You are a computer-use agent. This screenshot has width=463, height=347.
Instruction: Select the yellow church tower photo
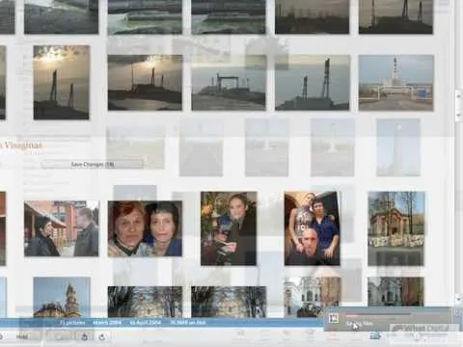(62, 297)
